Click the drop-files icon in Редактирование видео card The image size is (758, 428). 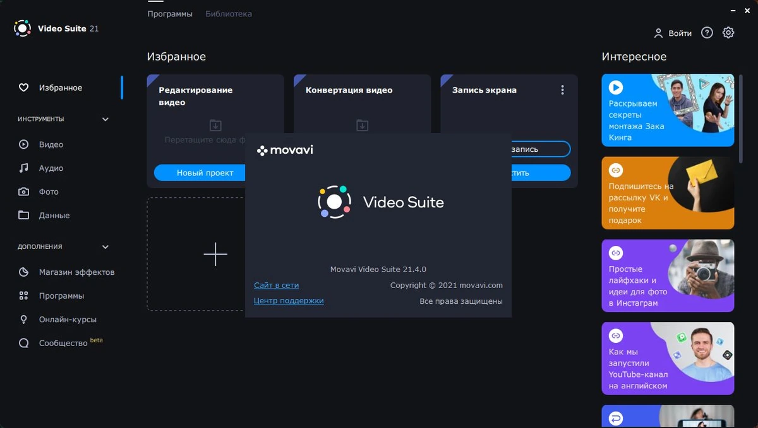(215, 125)
